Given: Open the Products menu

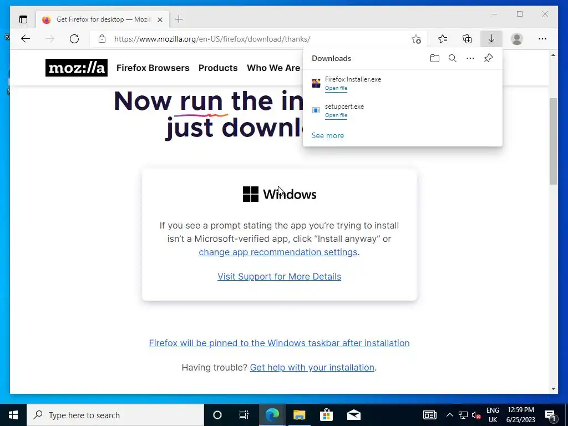Looking at the screenshot, I should click(x=218, y=68).
